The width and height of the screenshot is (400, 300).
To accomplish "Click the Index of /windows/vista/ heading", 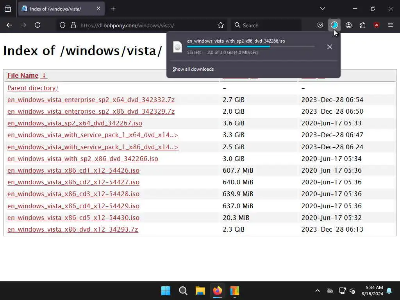I will (x=83, y=51).
